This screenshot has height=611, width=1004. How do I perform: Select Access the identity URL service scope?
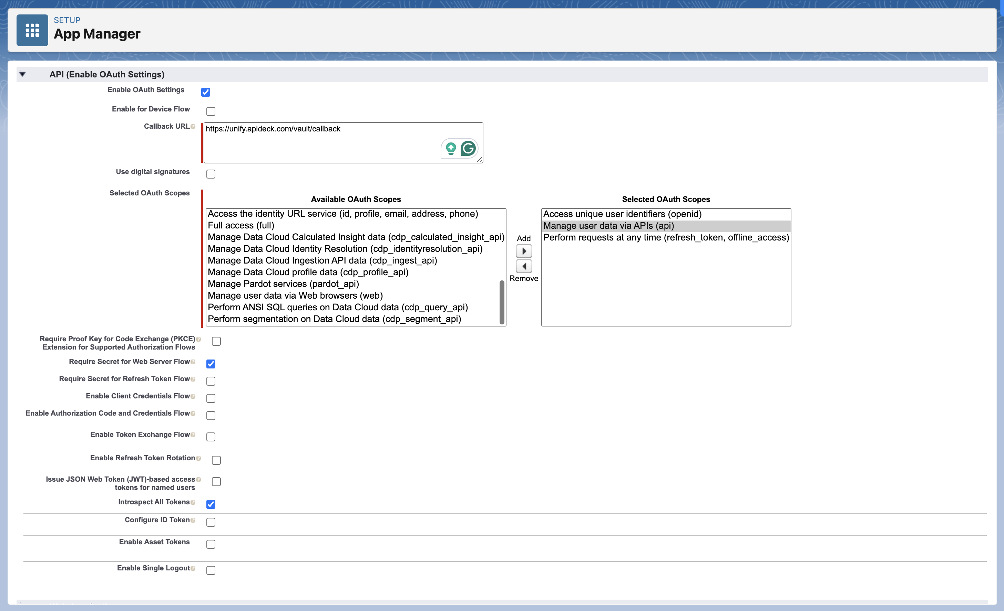point(353,214)
